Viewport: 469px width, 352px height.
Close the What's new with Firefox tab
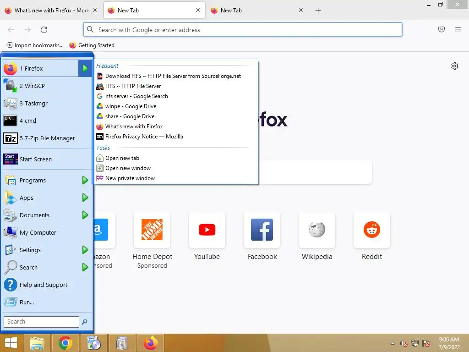click(95, 10)
